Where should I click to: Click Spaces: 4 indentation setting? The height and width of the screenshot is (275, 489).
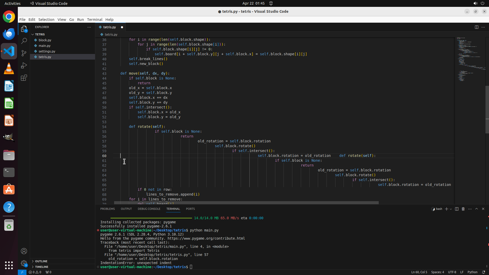point(437,272)
